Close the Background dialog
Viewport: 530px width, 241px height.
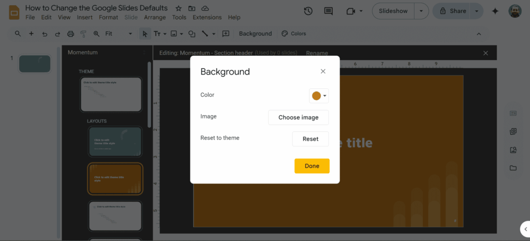tap(323, 71)
